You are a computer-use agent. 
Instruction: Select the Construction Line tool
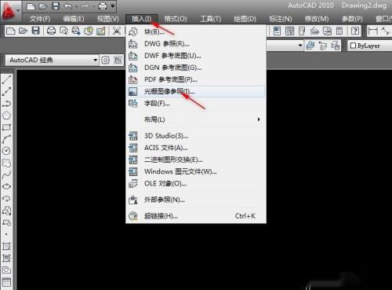6,91
